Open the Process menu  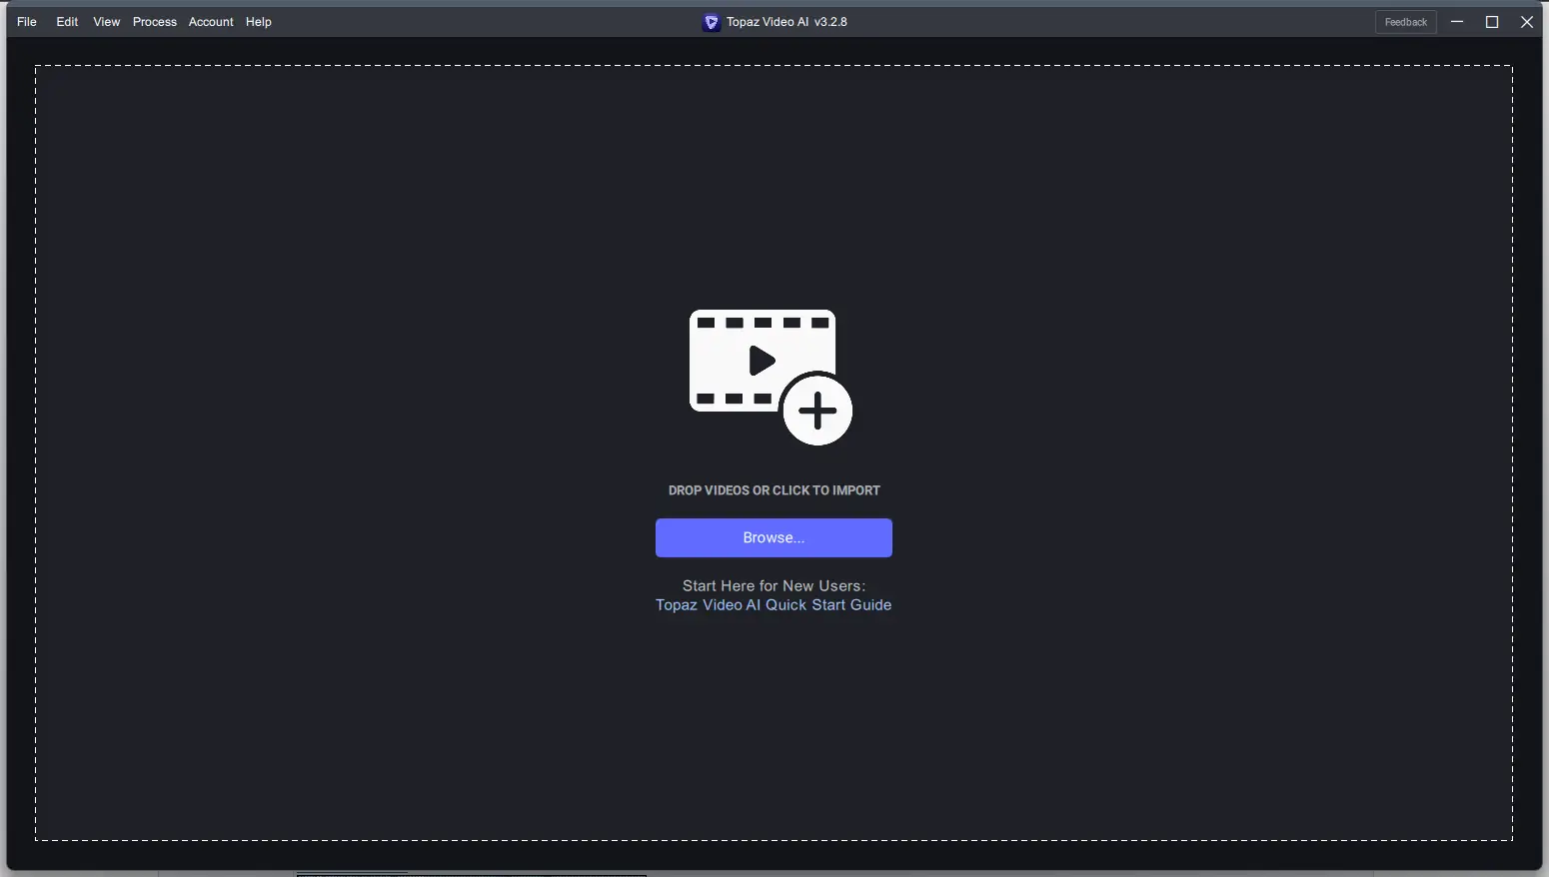pos(155,22)
